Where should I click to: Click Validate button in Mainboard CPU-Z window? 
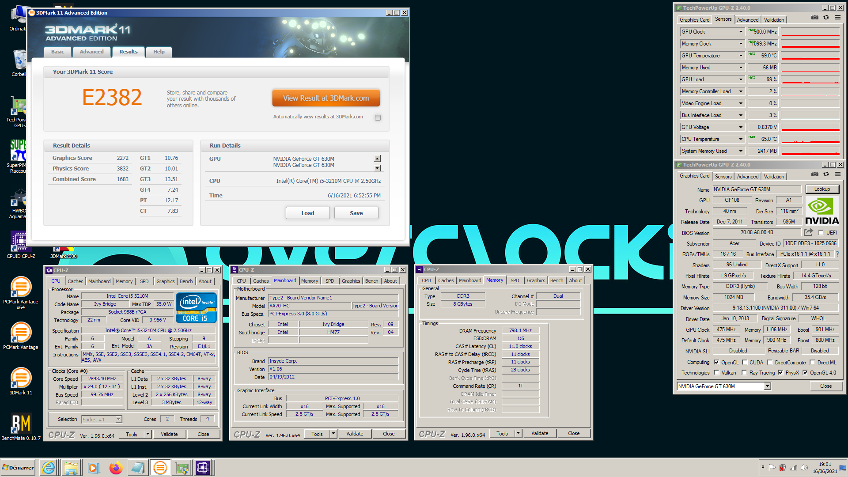[x=354, y=434]
